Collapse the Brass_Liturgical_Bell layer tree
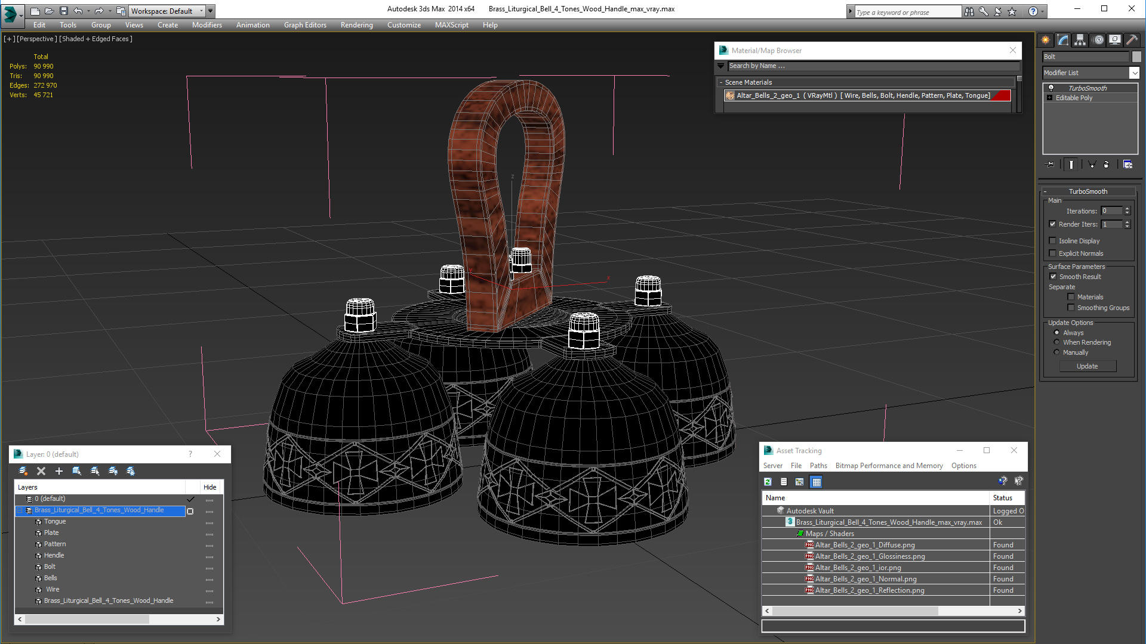Screen dimensions: 1146x644 point(20,510)
